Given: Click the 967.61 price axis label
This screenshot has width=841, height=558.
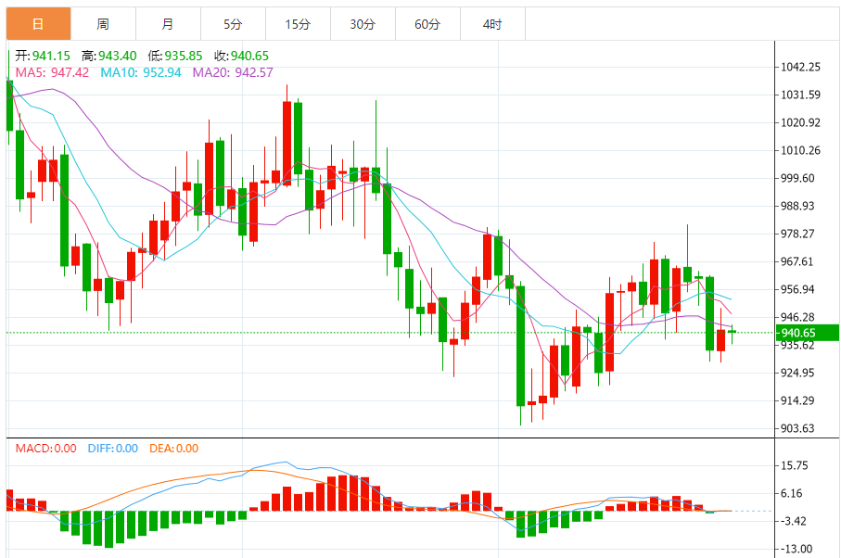Looking at the screenshot, I should 797,261.
